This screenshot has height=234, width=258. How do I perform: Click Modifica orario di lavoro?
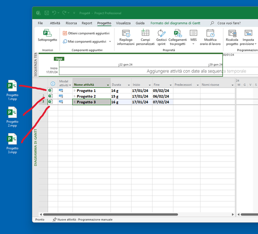(210, 37)
